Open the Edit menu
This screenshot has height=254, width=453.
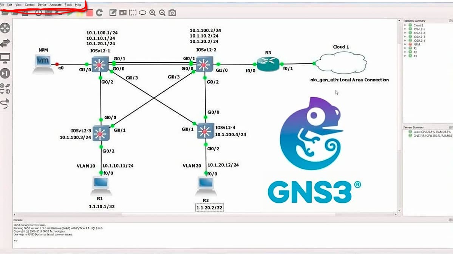click(x=9, y=5)
